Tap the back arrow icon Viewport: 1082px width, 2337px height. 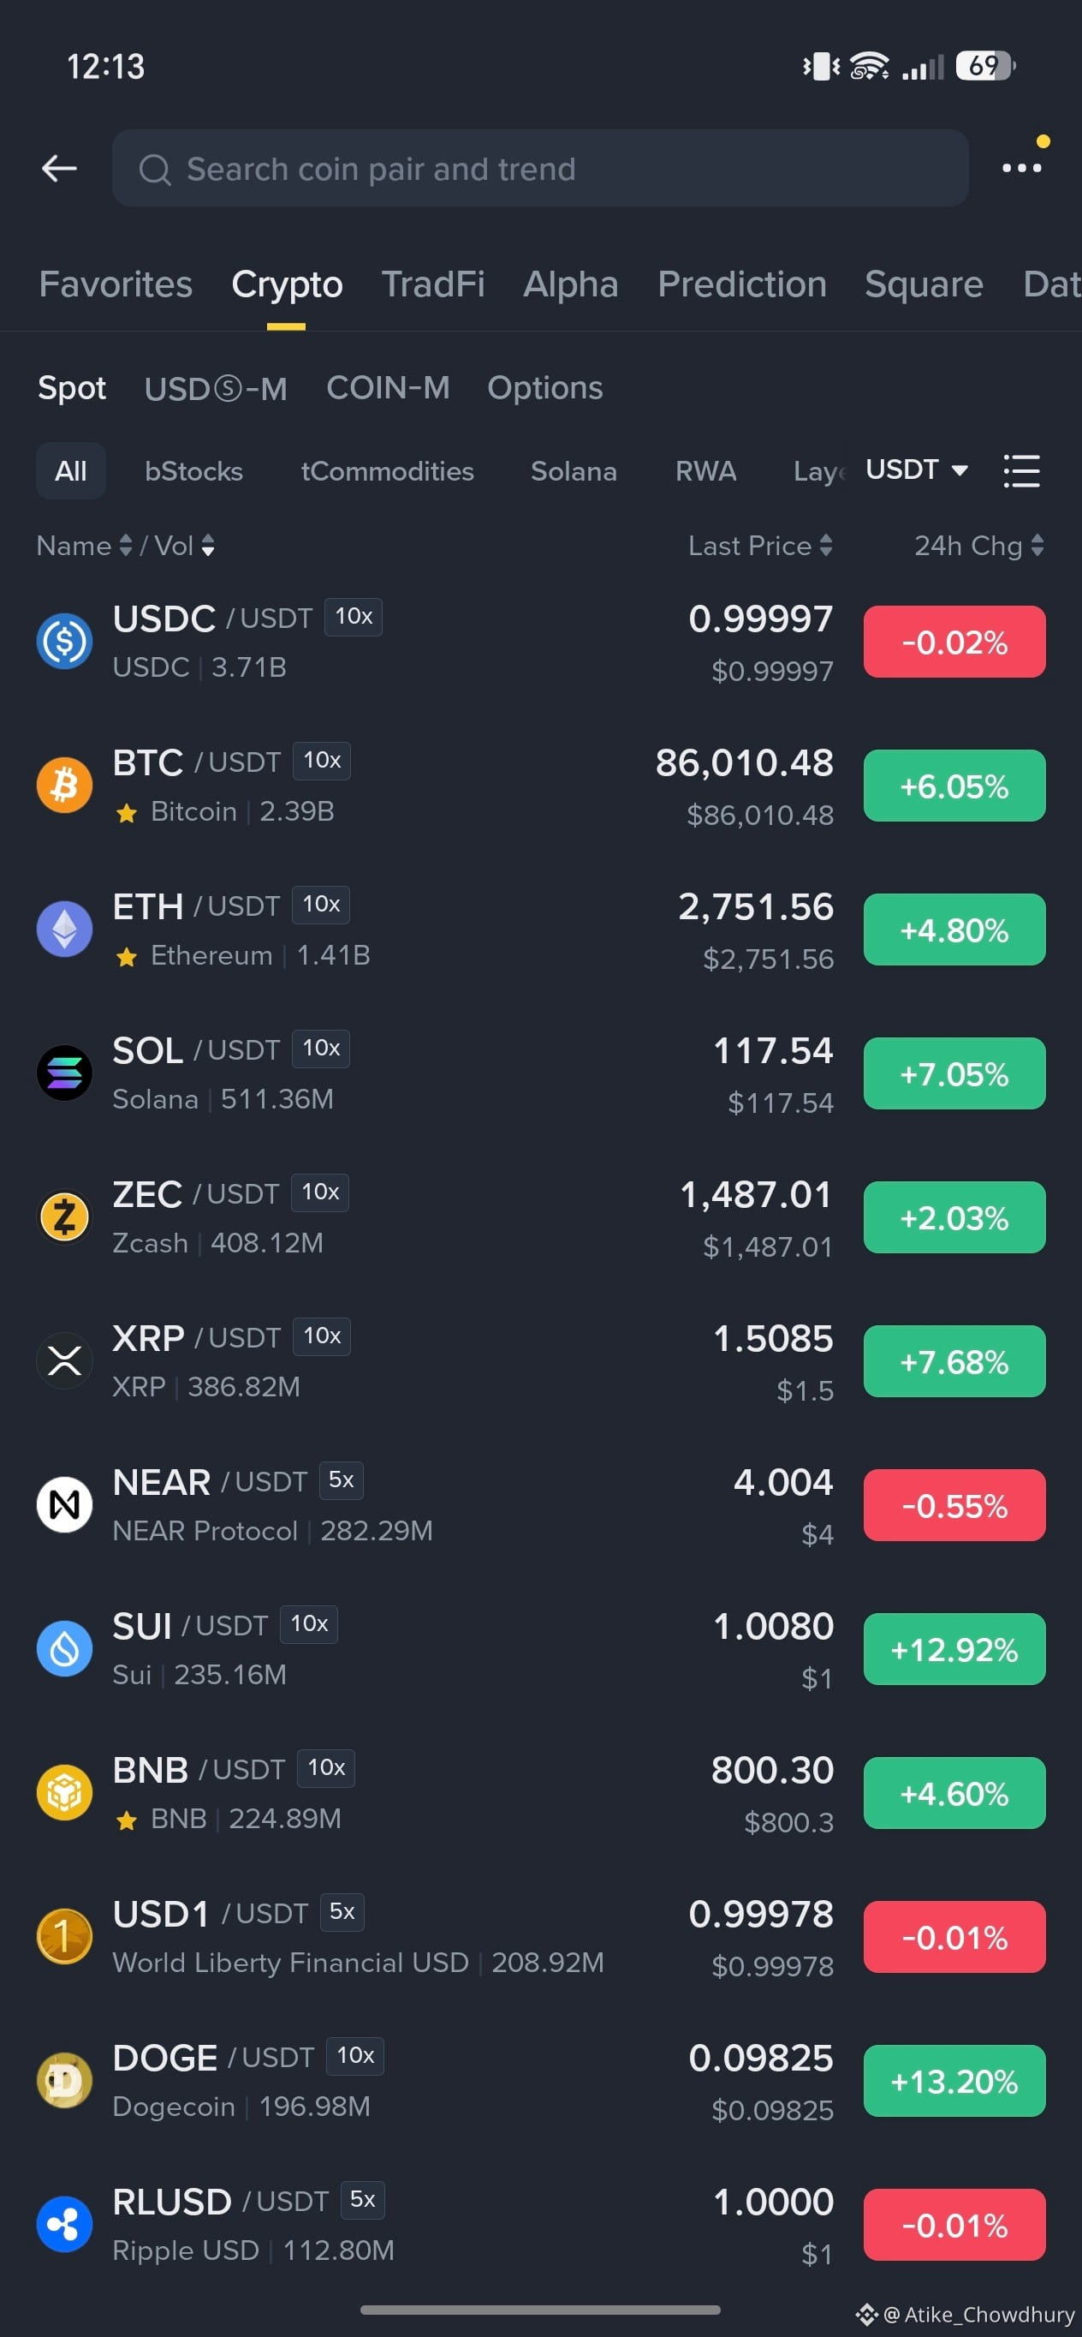(59, 168)
